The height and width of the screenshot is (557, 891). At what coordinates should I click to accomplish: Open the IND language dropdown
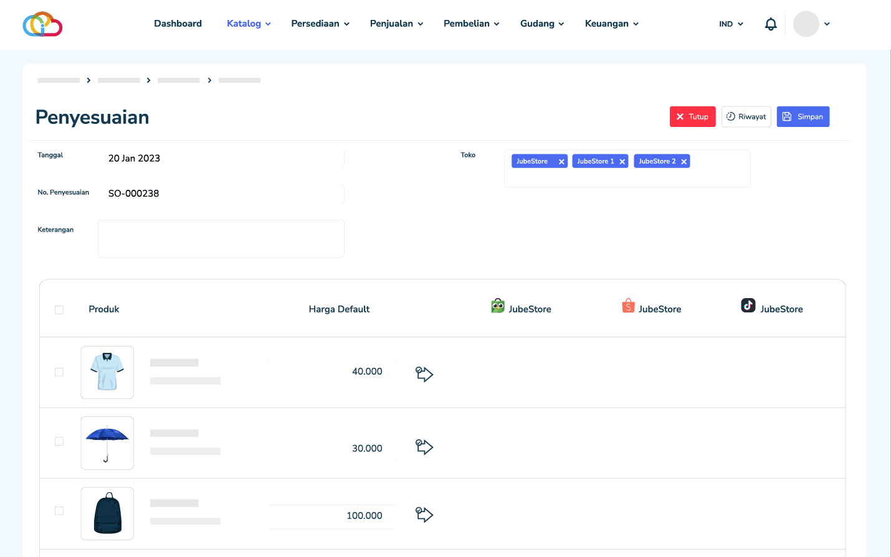[731, 24]
